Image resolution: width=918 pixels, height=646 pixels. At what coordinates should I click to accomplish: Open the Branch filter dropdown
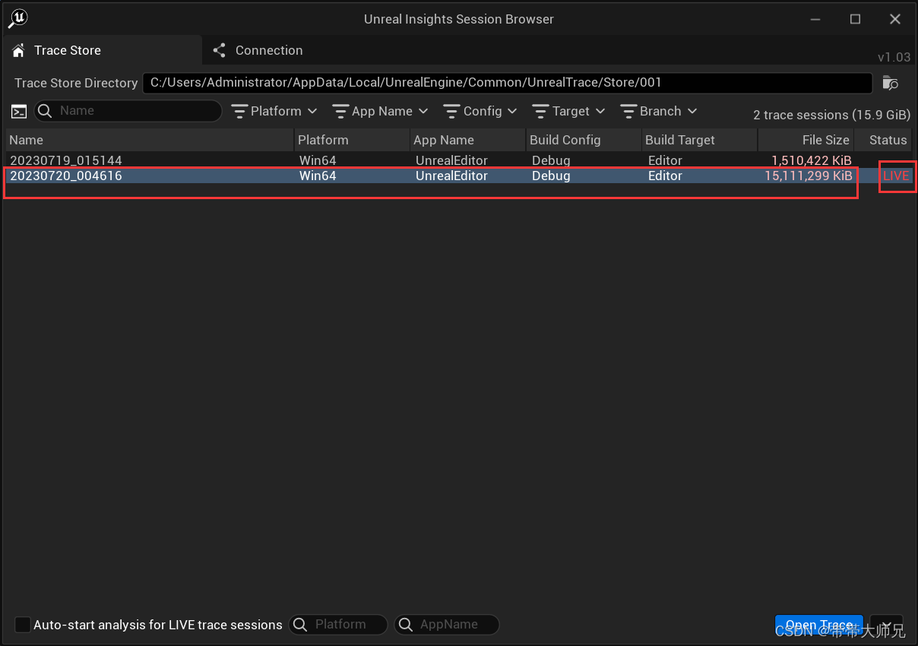tap(659, 111)
